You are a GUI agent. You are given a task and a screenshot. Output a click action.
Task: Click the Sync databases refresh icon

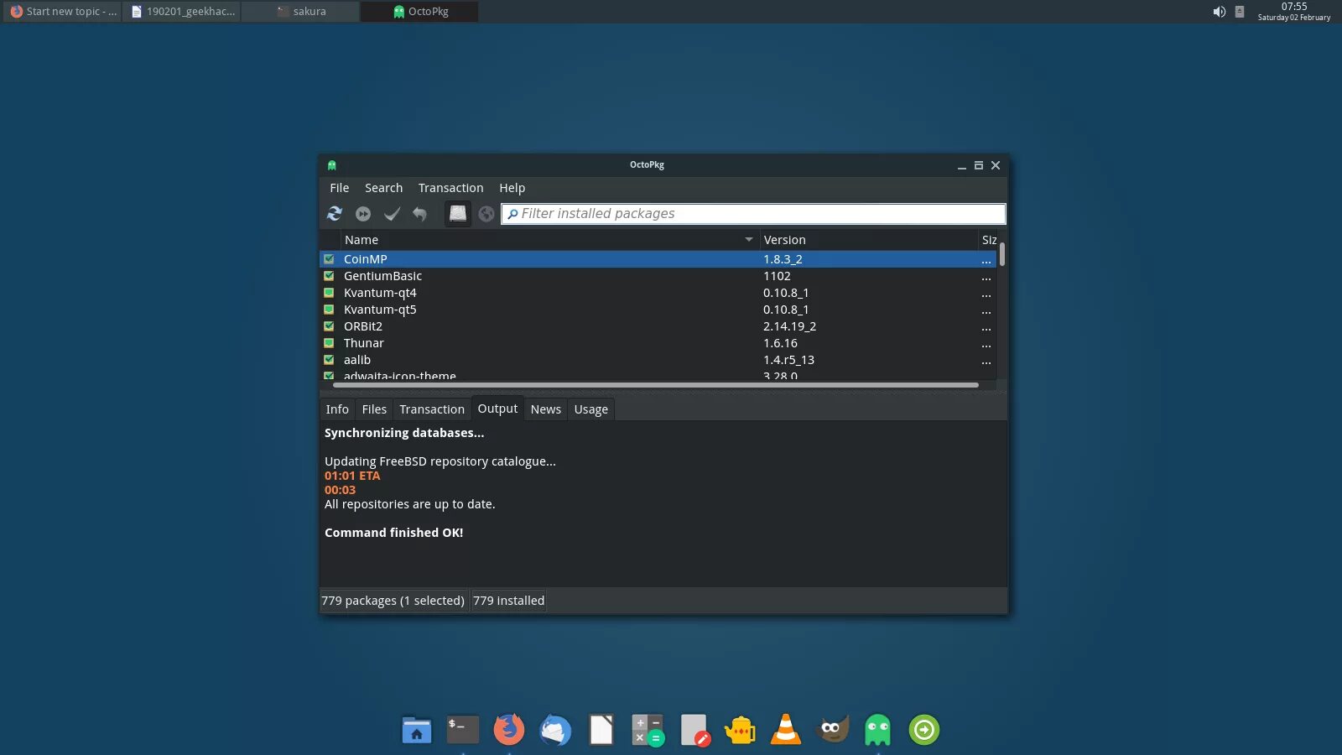(335, 214)
